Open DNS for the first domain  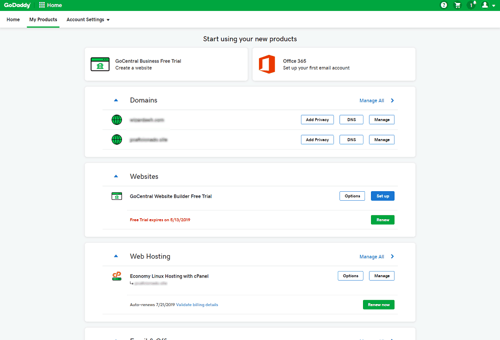pyautogui.click(x=351, y=120)
